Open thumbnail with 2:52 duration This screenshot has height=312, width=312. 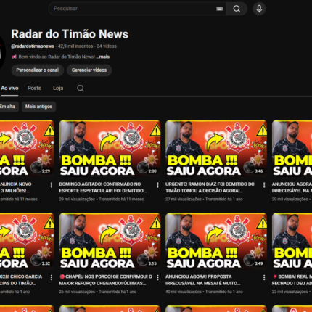[x=27, y=241]
